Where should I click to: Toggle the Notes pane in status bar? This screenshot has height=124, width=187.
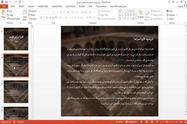[x=119, y=122]
